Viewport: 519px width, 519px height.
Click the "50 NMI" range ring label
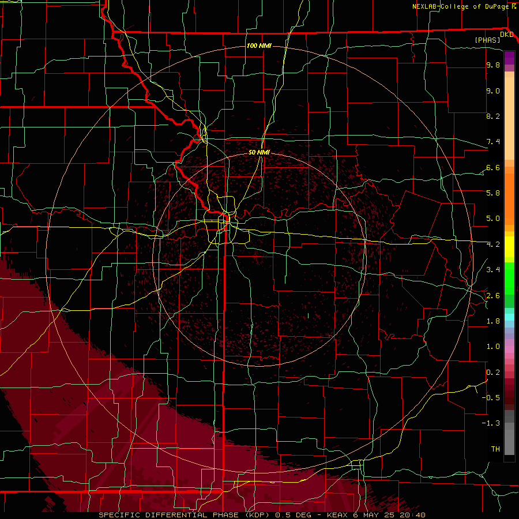click(259, 153)
